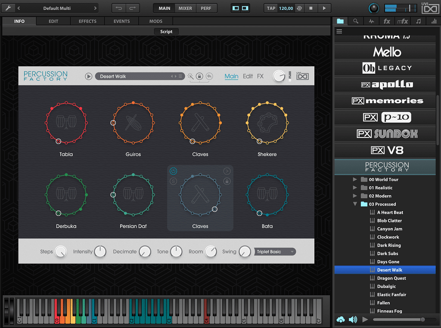Open the browser search tab

356,21
